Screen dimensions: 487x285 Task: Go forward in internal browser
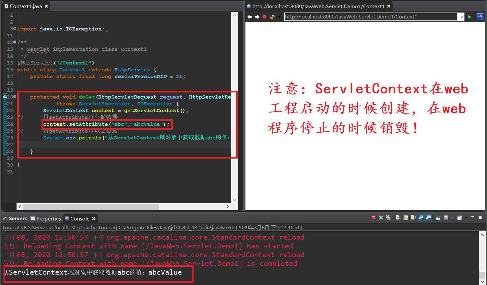tap(257, 17)
